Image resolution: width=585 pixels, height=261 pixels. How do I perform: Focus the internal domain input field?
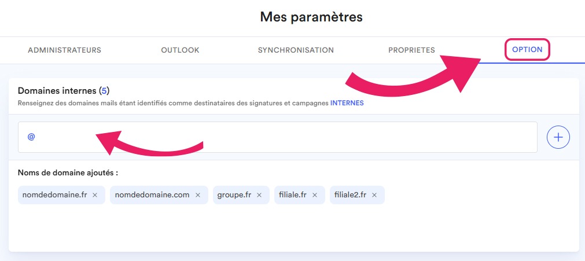tap(278, 137)
